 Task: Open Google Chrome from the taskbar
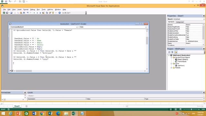click(x=42, y=113)
